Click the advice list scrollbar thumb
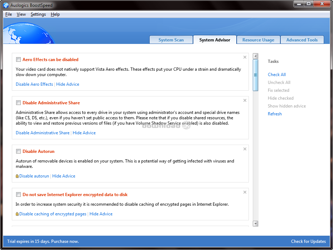The image size is (333, 250). point(256,75)
